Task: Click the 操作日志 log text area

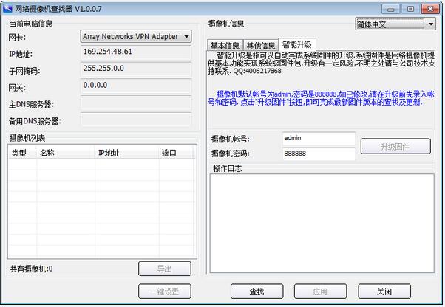Action: click(322, 223)
